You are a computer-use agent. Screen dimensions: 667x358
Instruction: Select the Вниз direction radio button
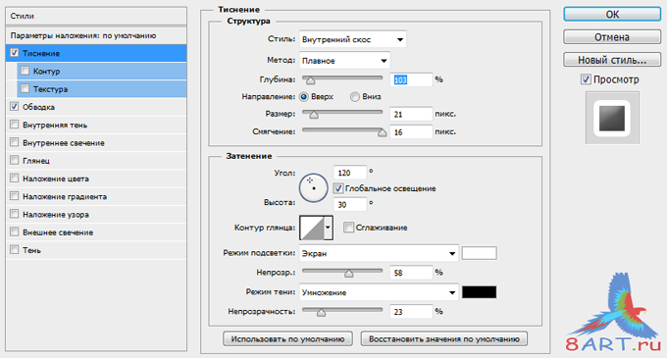pyautogui.click(x=355, y=97)
